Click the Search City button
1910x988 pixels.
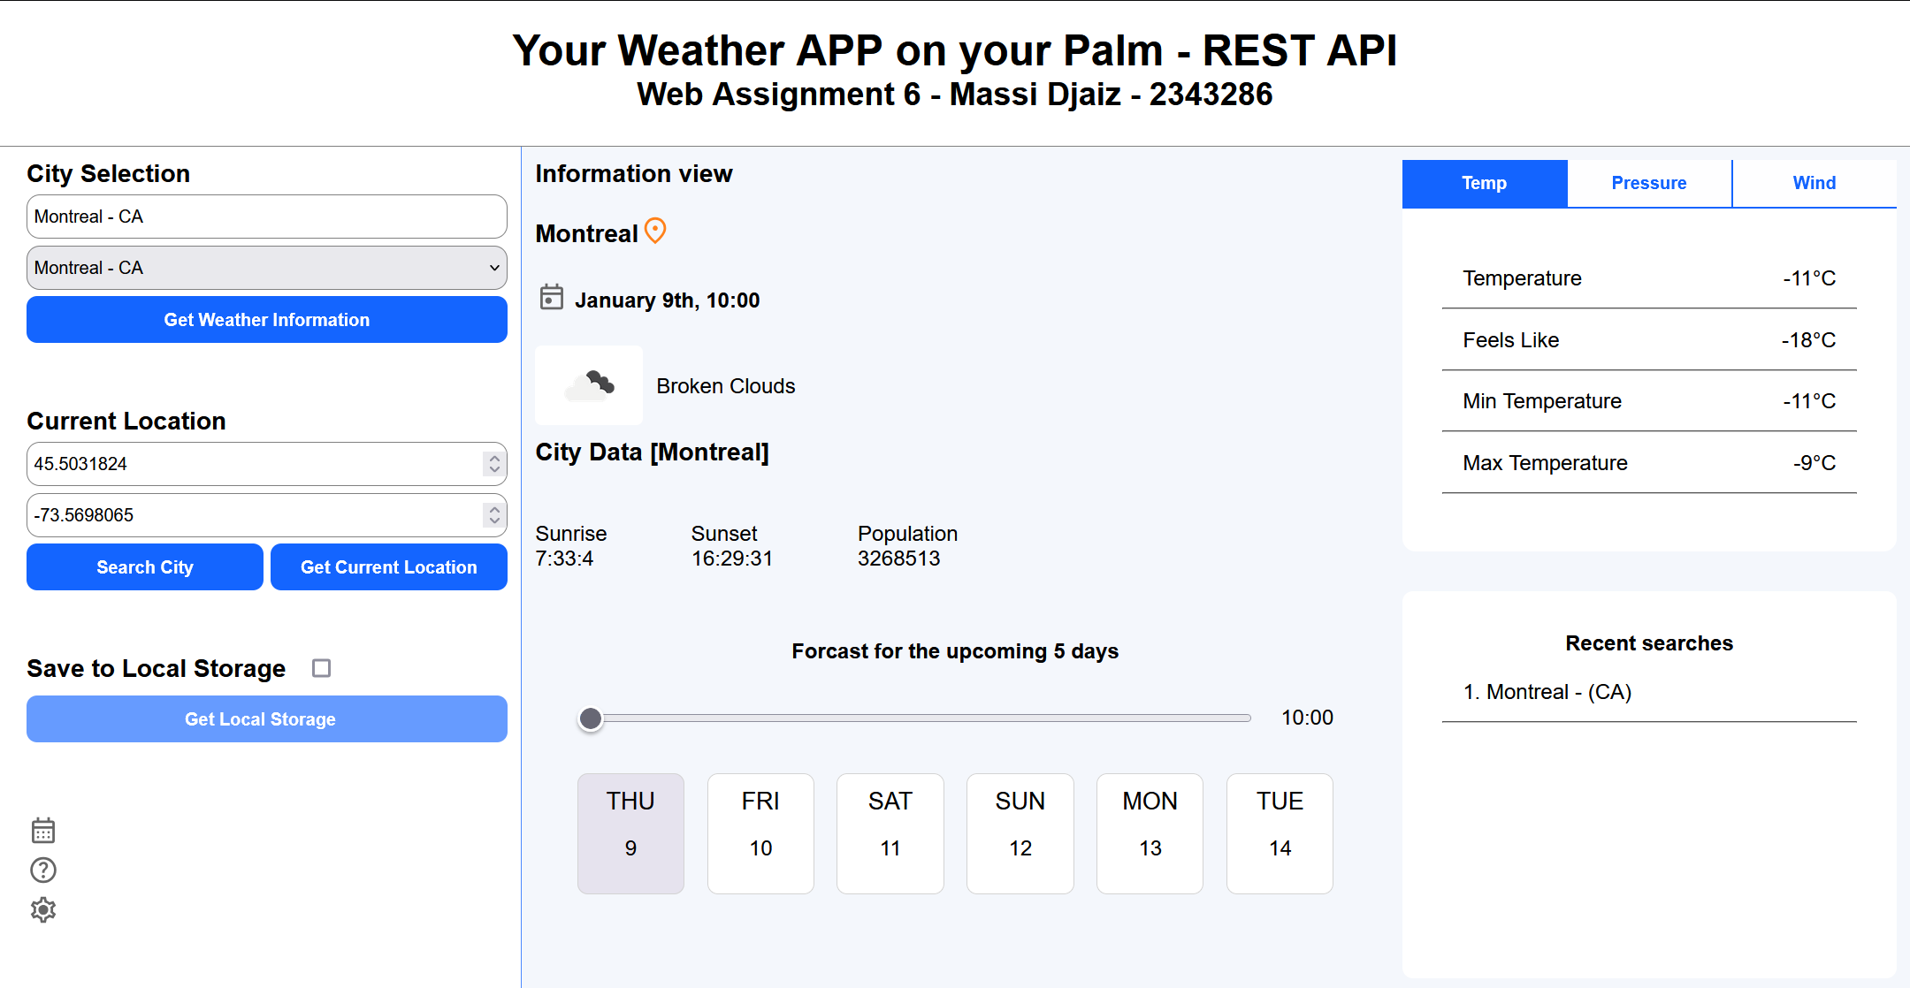(x=145, y=567)
